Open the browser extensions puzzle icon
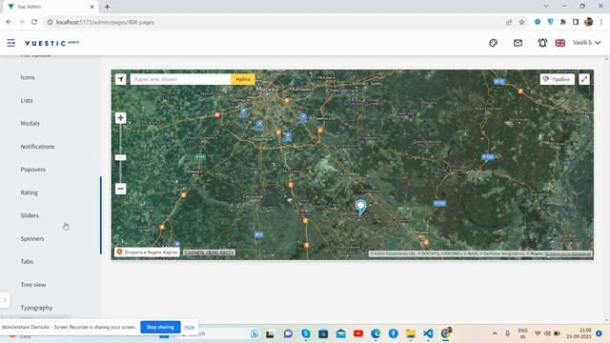Screen dimensions: 610x343 click(563, 22)
